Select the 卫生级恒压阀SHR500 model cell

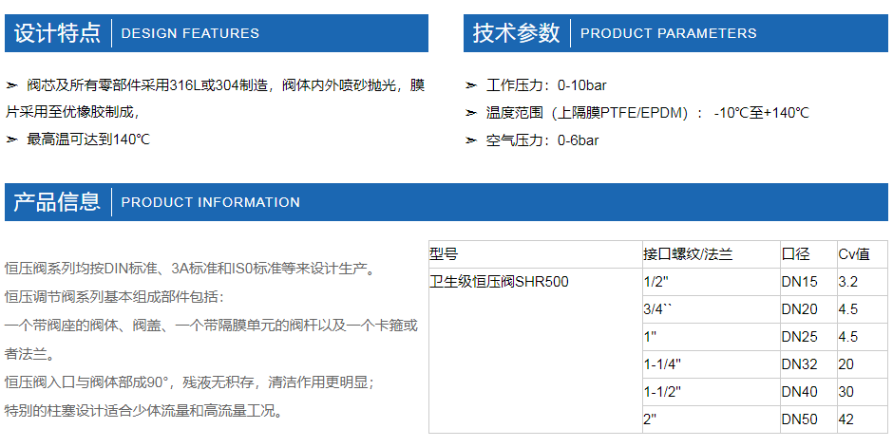click(536, 350)
